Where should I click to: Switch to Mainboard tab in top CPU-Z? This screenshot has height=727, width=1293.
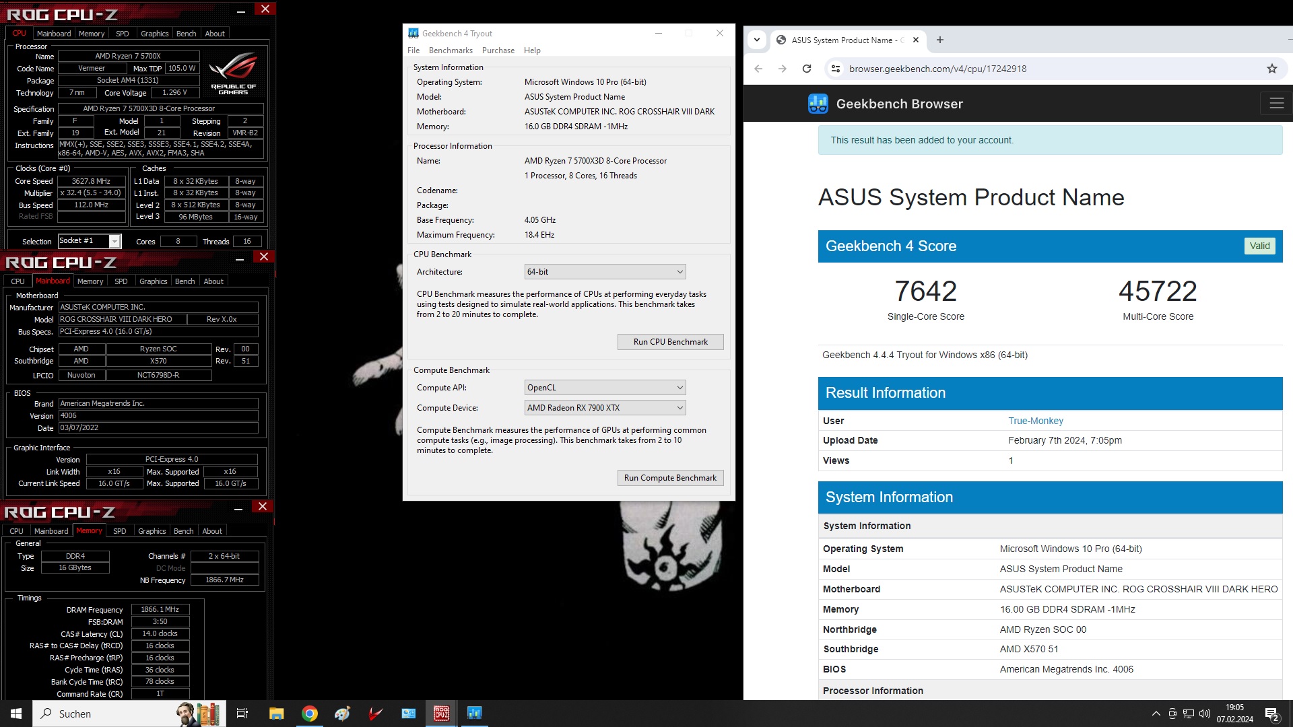coord(54,34)
